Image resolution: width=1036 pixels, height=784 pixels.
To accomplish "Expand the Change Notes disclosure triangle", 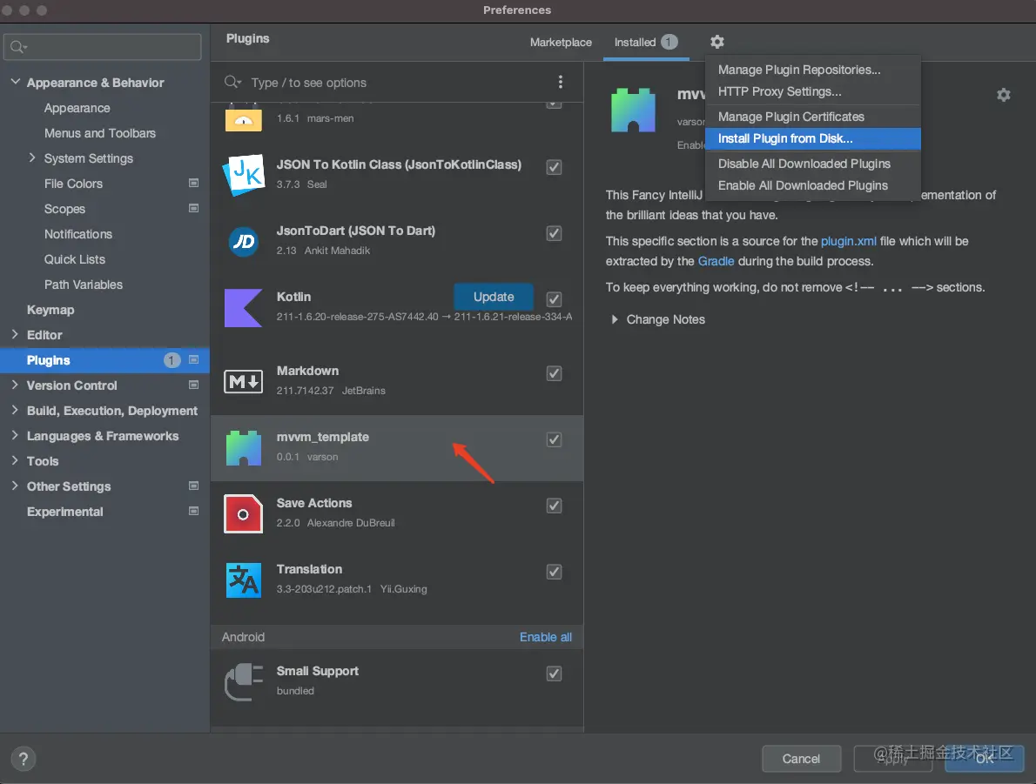I will coord(615,319).
